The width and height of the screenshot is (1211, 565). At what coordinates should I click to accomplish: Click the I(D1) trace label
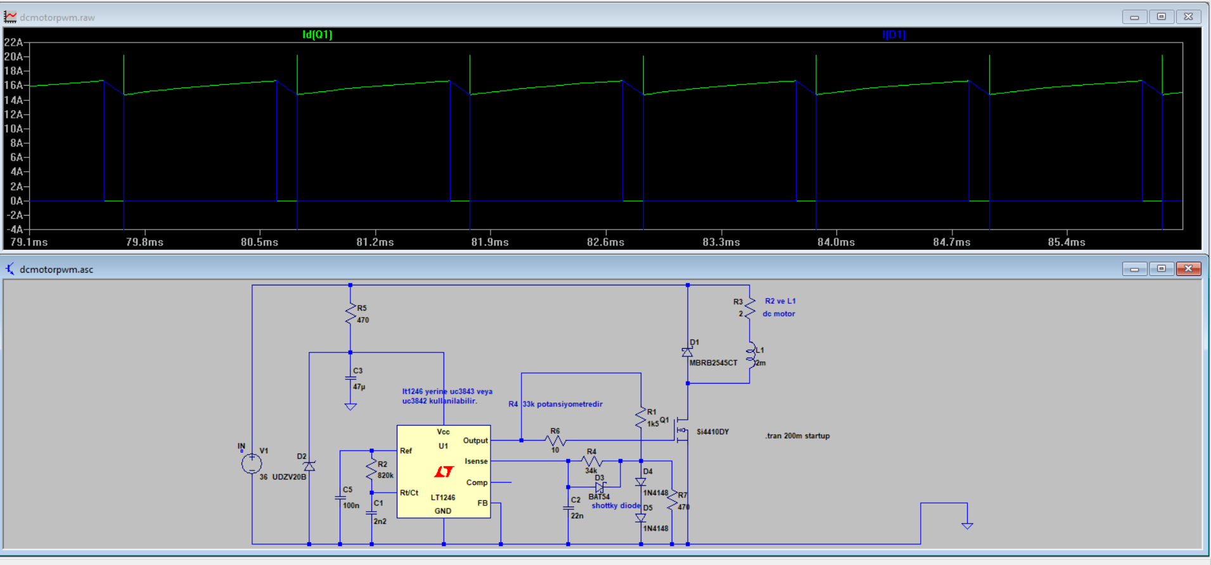click(894, 34)
